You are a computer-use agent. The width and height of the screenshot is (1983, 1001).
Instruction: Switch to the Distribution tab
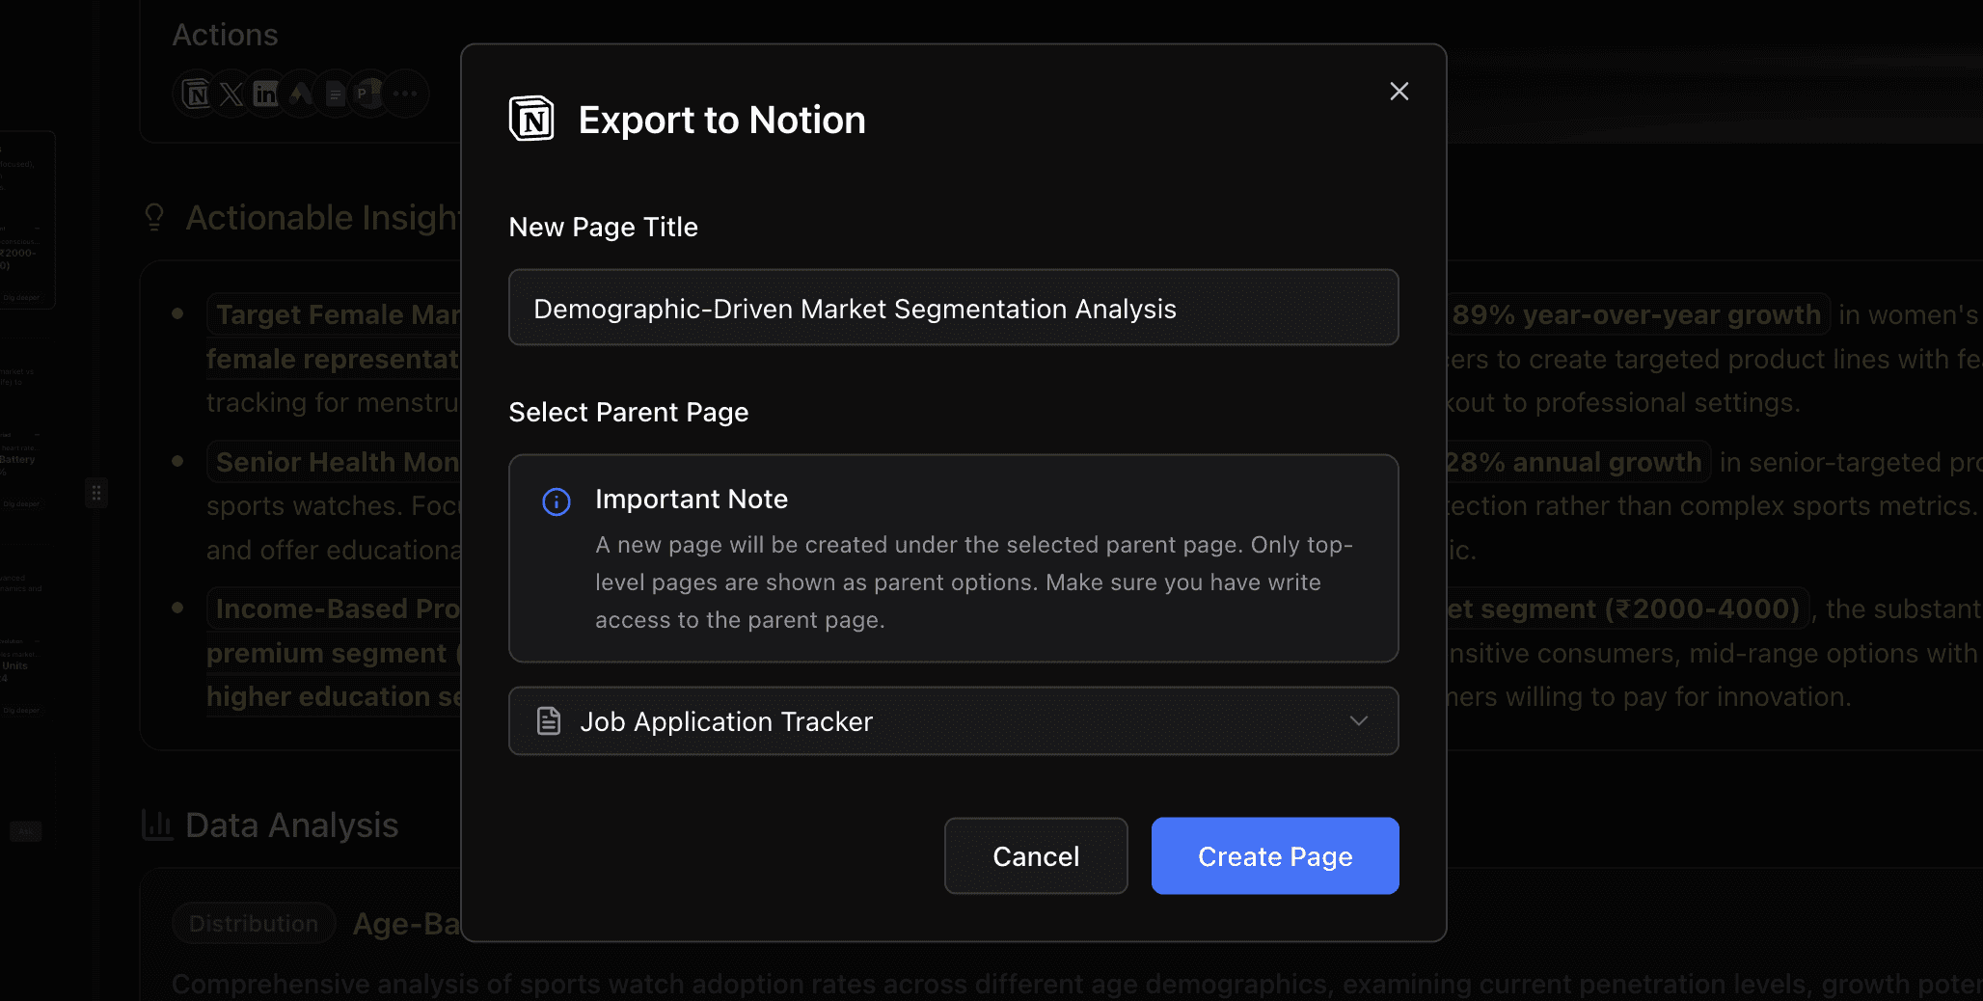[253, 923]
